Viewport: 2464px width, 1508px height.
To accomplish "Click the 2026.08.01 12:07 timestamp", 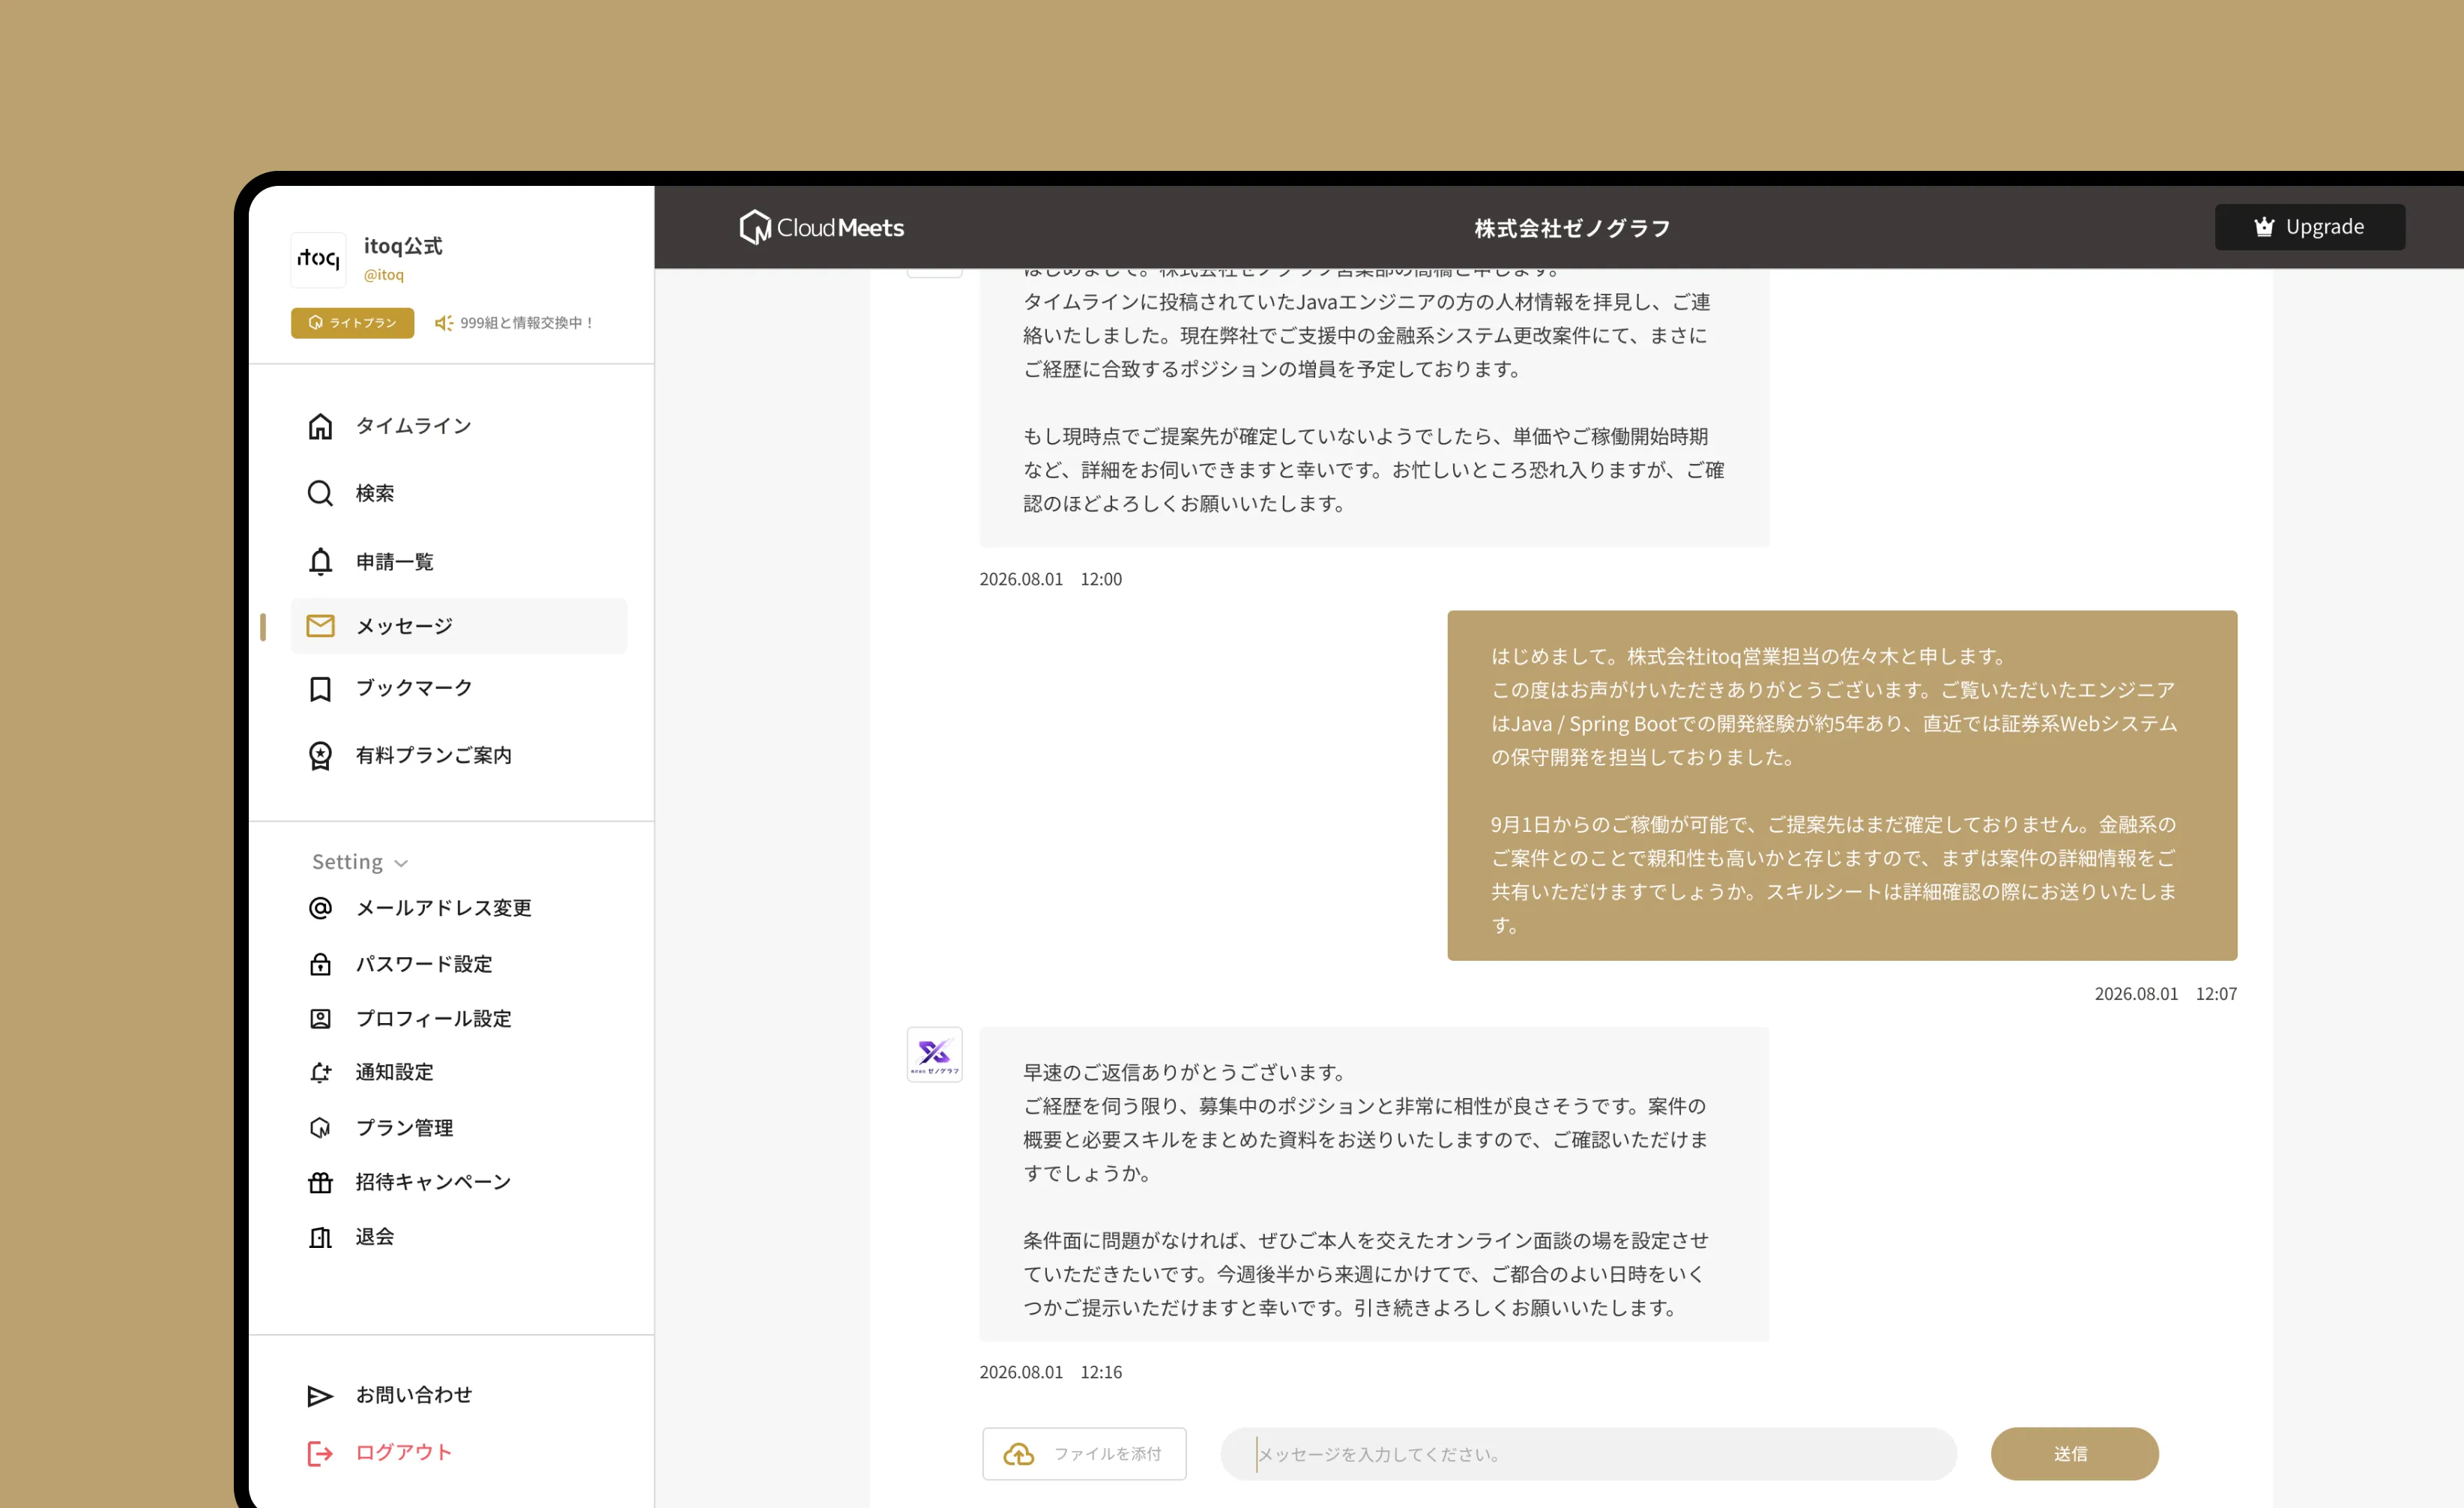I will [2166, 994].
